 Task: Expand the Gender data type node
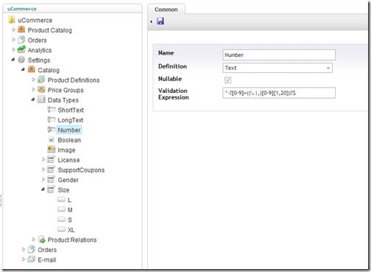tap(43, 179)
